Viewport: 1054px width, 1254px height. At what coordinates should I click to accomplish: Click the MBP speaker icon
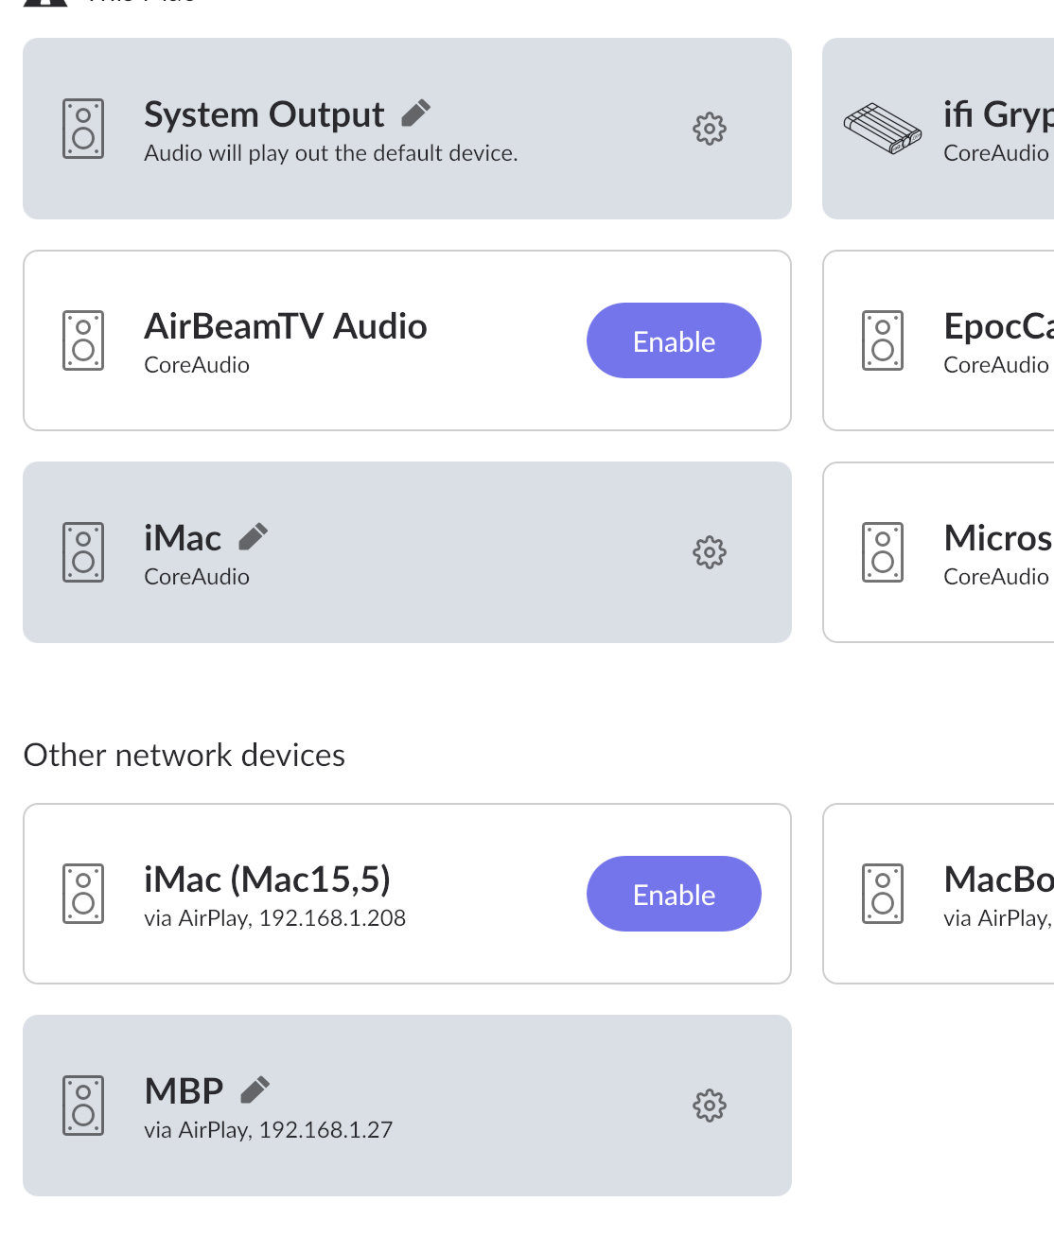[x=83, y=1106]
